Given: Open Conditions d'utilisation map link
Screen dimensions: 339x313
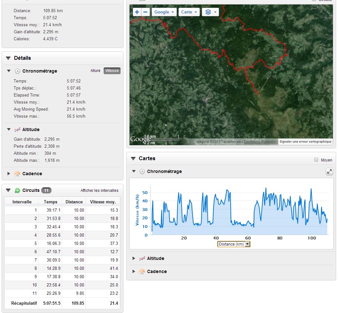Looking at the screenshot, I should [261, 142].
